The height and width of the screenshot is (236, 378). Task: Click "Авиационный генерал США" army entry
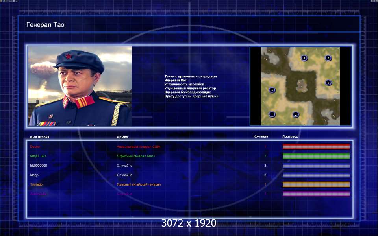[139, 147]
